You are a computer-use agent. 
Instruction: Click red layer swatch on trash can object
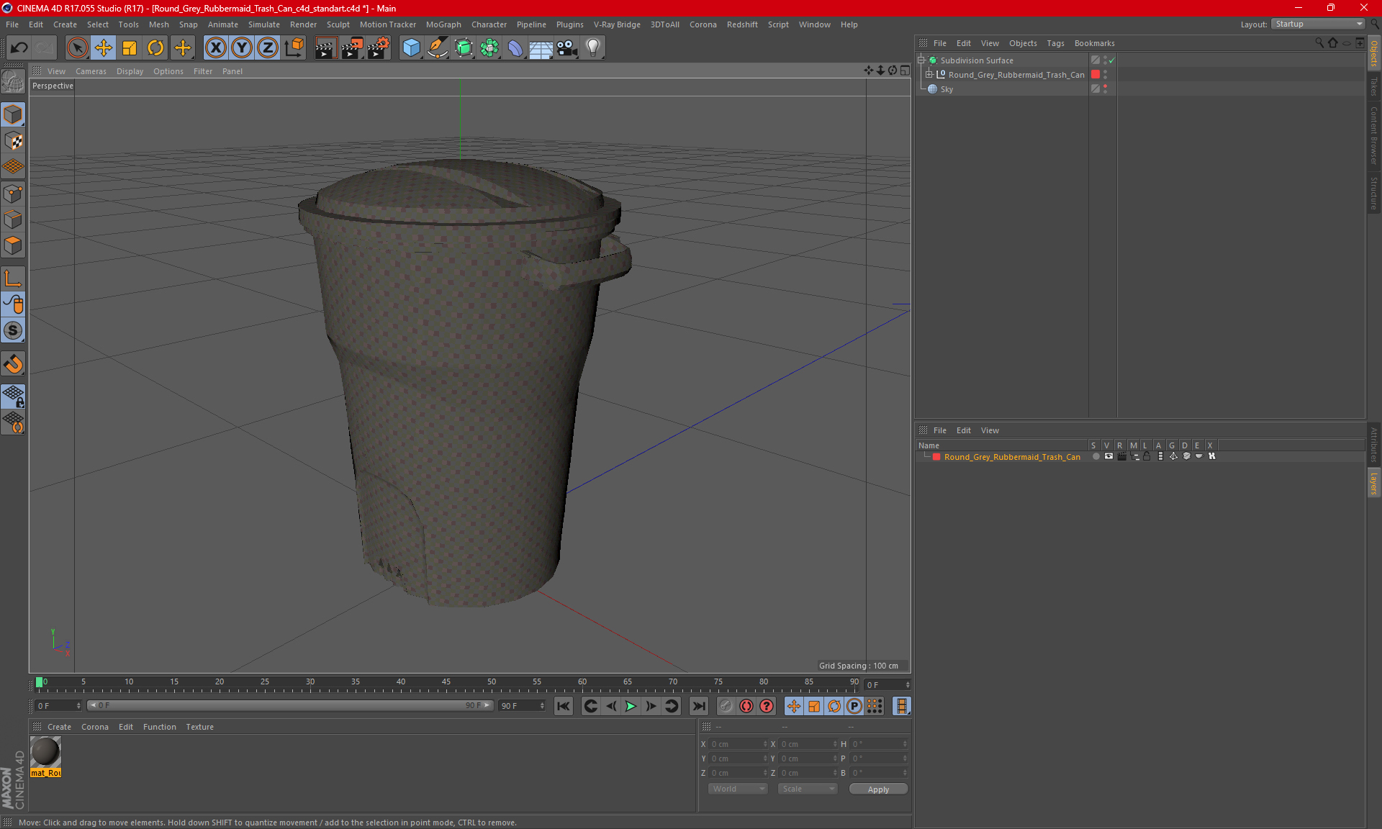tap(1096, 75)
